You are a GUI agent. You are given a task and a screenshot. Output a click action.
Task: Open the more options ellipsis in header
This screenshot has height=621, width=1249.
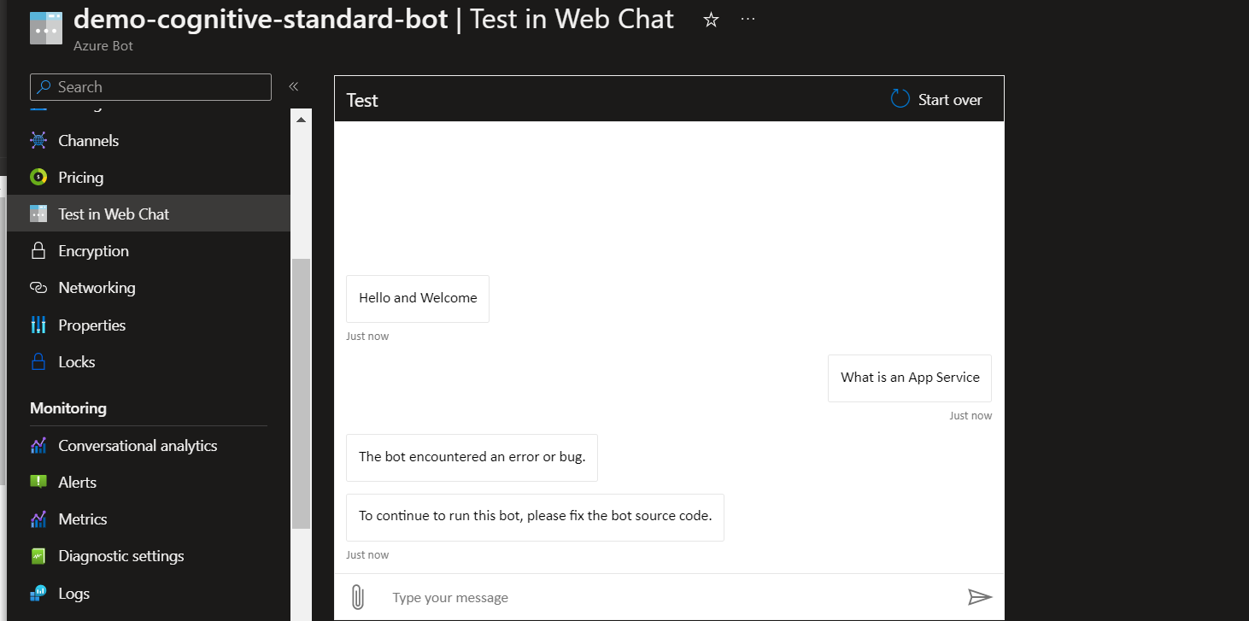(x=748, y=19)
